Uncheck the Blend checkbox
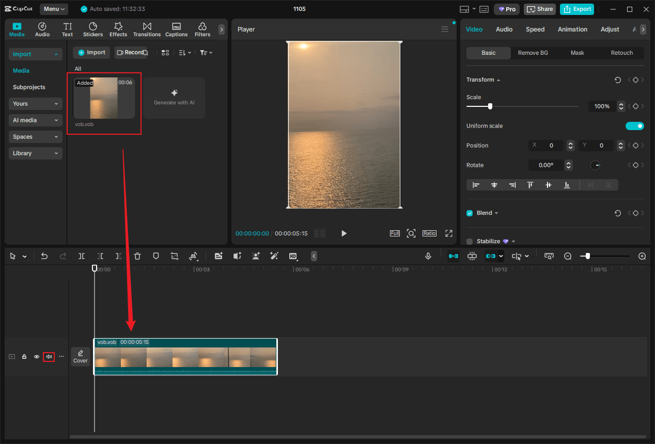Screen dimensions: 655x444 pos(470,213)
